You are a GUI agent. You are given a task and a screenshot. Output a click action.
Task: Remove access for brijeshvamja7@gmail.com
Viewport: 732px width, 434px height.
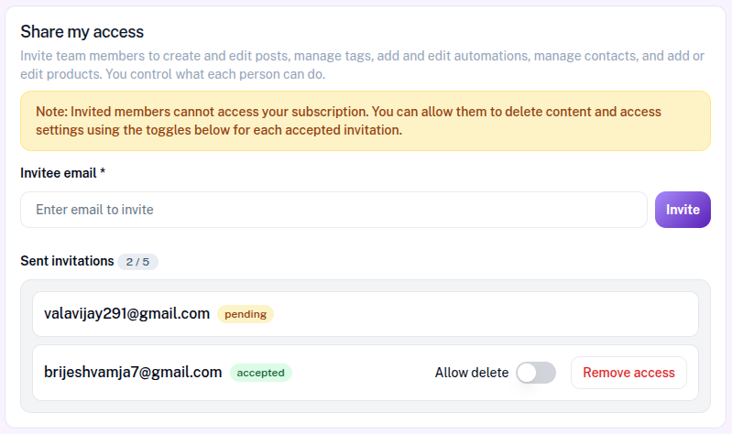click(628, 373)
